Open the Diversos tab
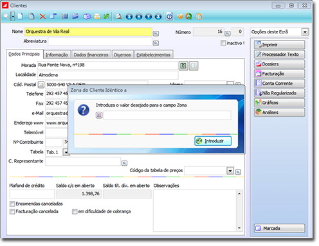The image size is (319, 246). [122, 55]
